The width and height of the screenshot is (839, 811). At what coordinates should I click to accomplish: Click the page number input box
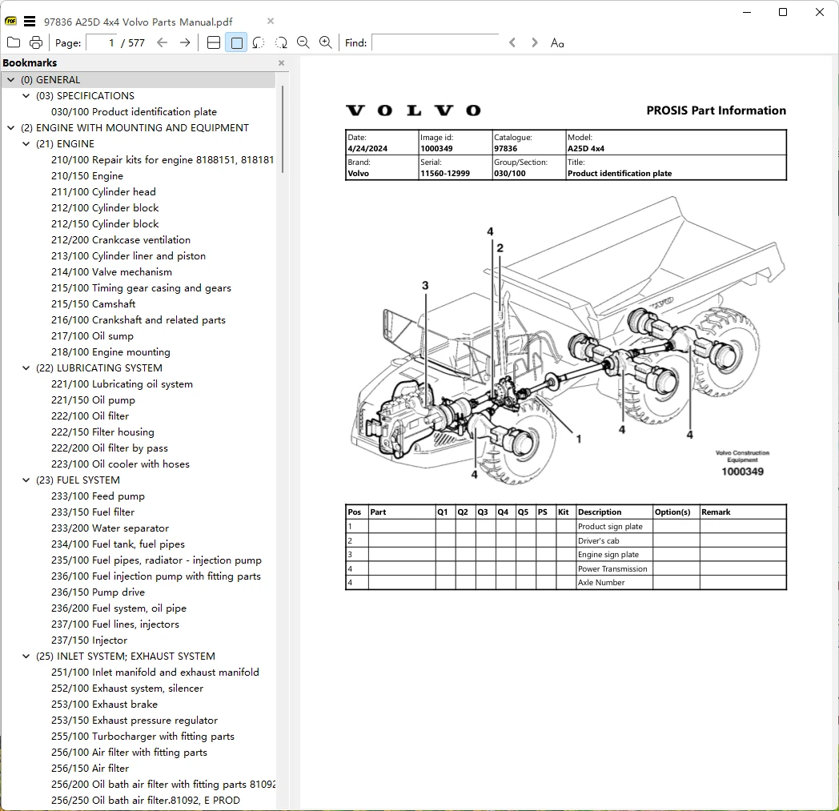[102, 42]
